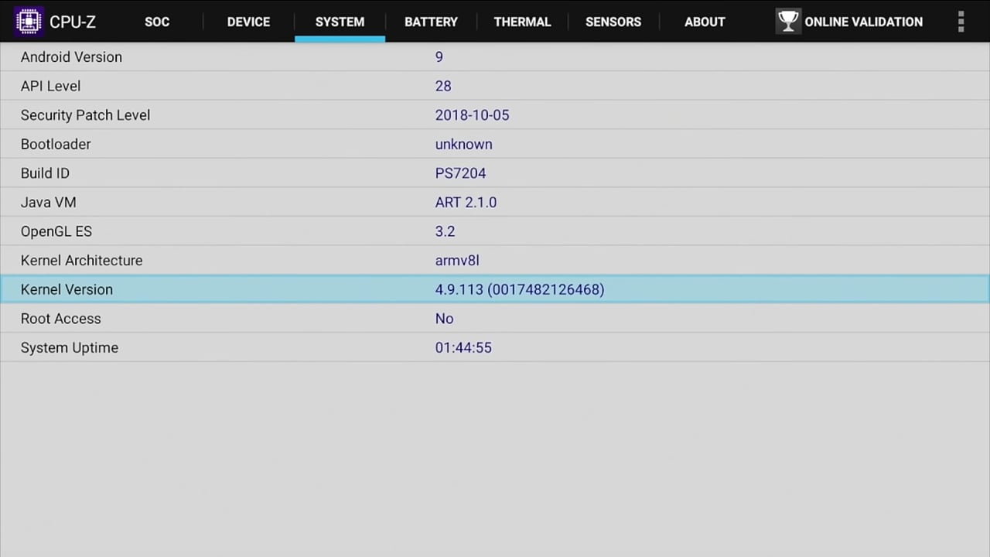Click the kernel value 4.9.113 (0017482126468)

pos(520,289)
